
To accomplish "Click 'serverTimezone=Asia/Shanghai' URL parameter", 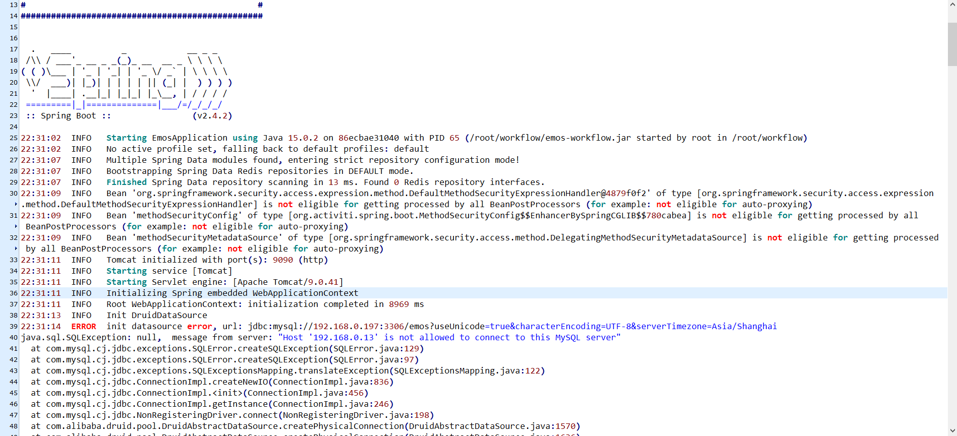I will pyautogui.click(x=707, y=327).
